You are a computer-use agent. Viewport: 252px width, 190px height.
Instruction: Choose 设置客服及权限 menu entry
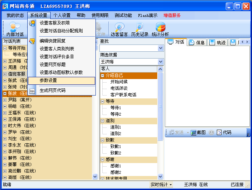click(55, 23)
